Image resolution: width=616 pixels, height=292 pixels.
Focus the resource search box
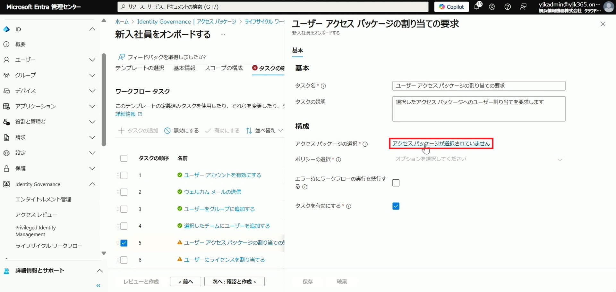click(x=273, y=7)
